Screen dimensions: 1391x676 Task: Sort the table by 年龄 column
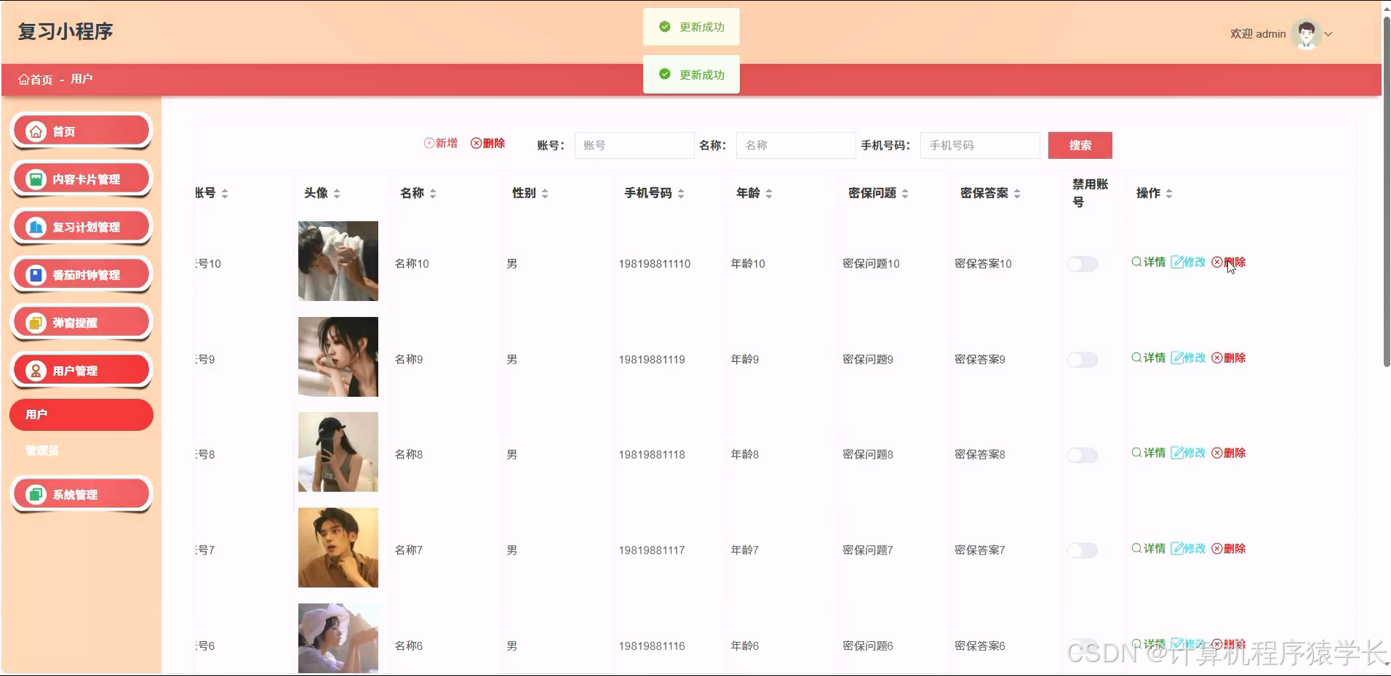768,193
